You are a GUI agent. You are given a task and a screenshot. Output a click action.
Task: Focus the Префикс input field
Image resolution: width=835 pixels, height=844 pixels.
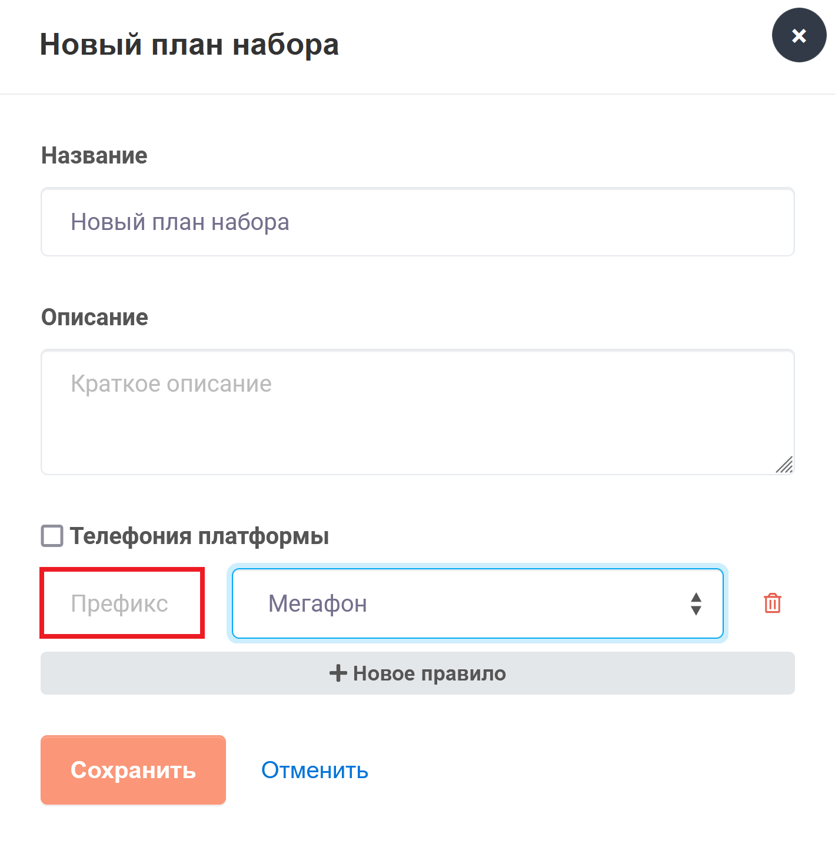122,603
